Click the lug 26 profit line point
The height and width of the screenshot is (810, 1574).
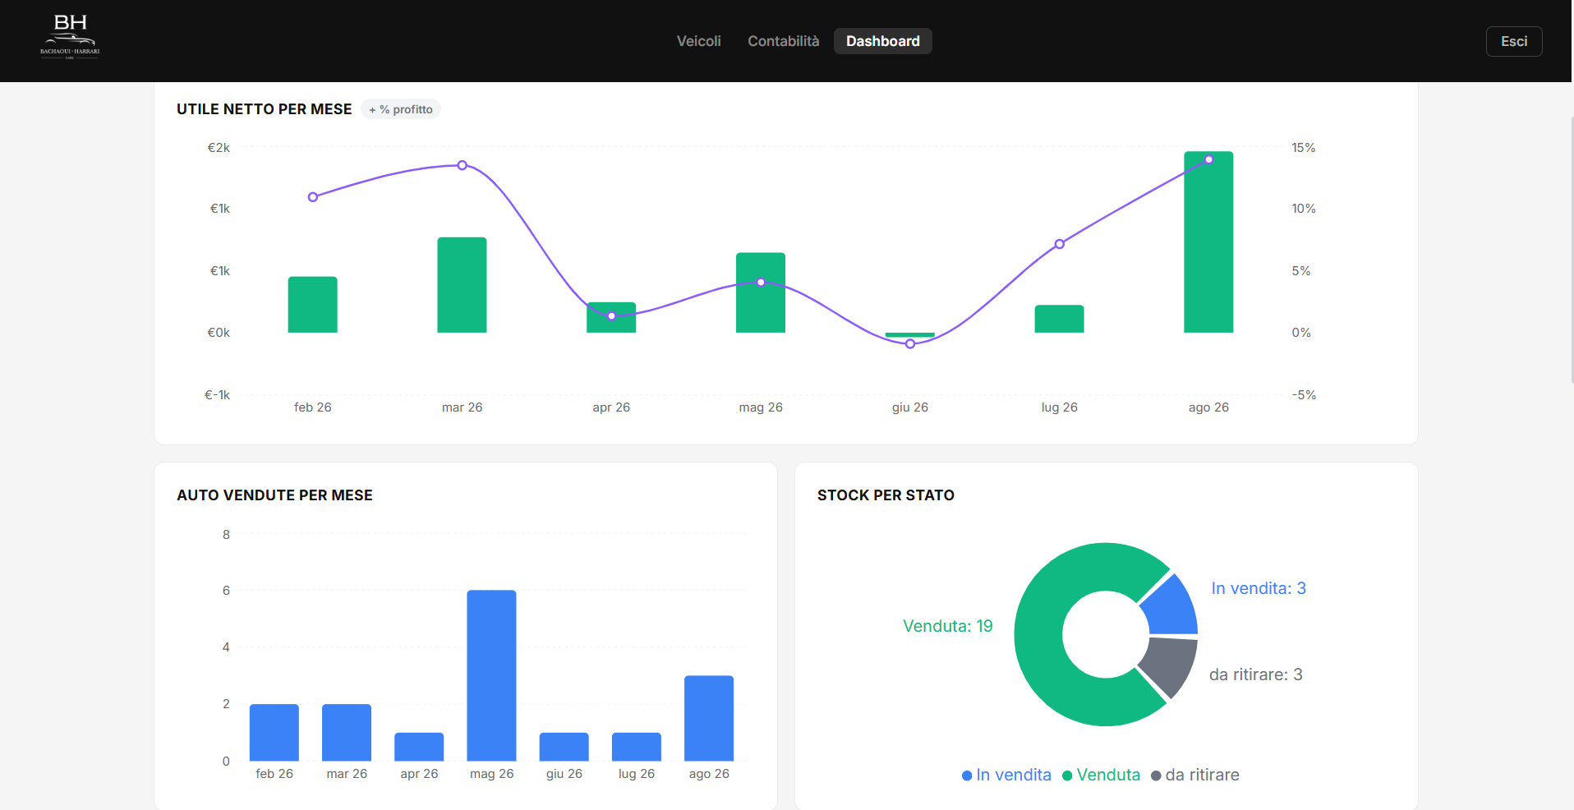point(1060,244)
